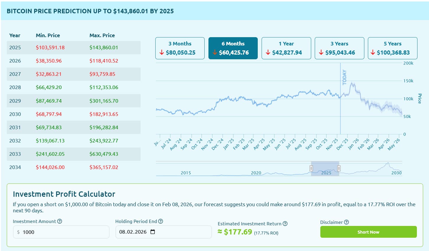Click the Investment Amount input field

point(61,232)
